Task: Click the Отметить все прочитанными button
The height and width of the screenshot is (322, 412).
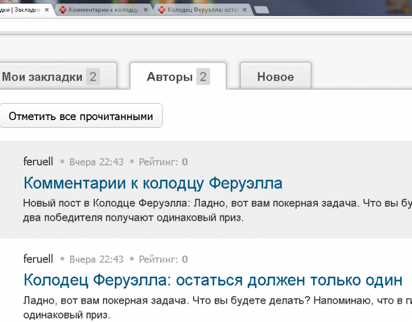Action: pyautogui.click(x=81, y=116)
